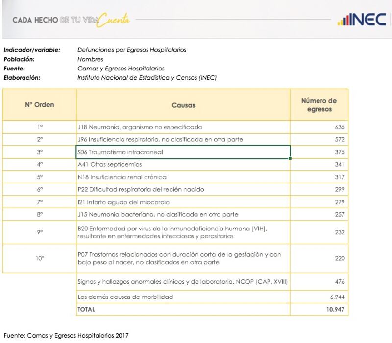Image resolution: width=392 pixels, height=343 pixels.
Task: Select cell 'A41 Otras septicemias'
Action: 183,164
